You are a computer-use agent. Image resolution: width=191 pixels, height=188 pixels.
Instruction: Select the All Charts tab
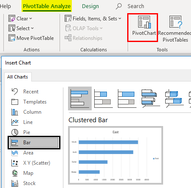tap(18, 77)
